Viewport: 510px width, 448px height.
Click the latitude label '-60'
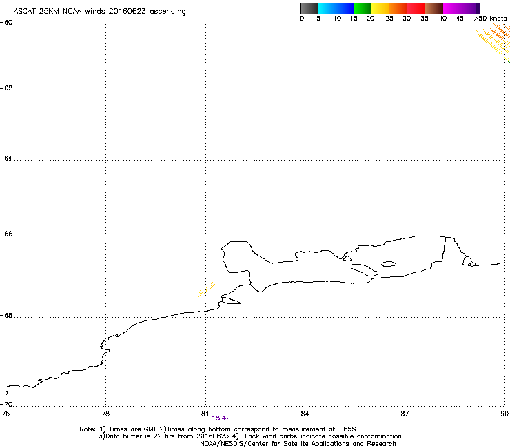coord(6,23)
